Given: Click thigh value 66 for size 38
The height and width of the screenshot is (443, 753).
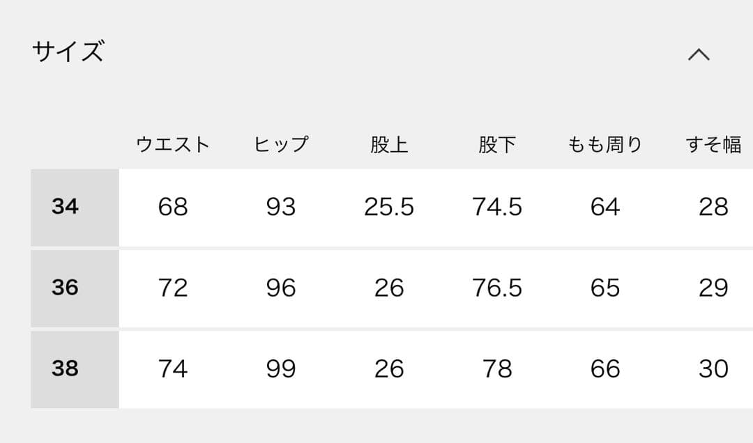Looking at the screenshot, I should pos(604,368).
